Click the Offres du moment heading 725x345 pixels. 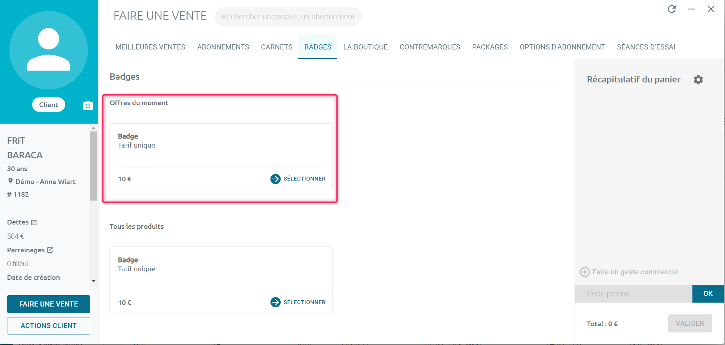(x=139, y=103)
